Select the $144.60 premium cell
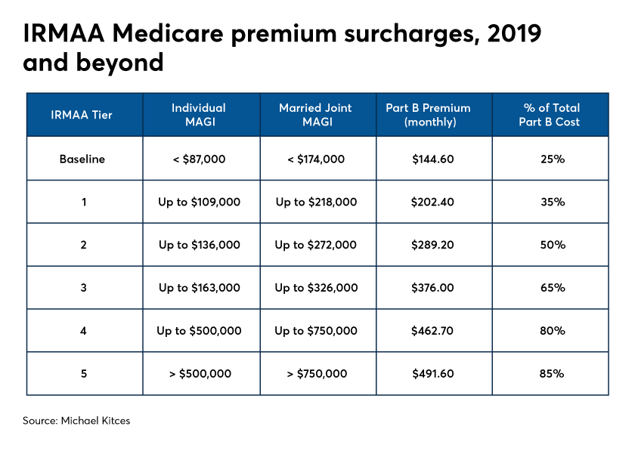This screenshot has height=451, width=635. pyautogui.click(x=433, y=159)
